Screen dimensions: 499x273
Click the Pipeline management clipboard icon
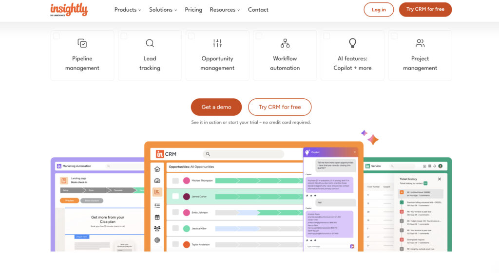point(82,43)
